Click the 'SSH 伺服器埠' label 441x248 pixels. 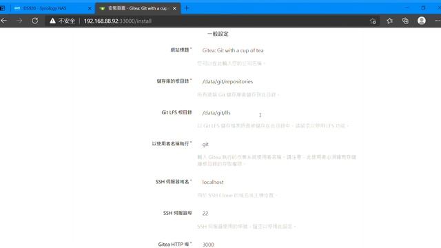click(178, 213)
